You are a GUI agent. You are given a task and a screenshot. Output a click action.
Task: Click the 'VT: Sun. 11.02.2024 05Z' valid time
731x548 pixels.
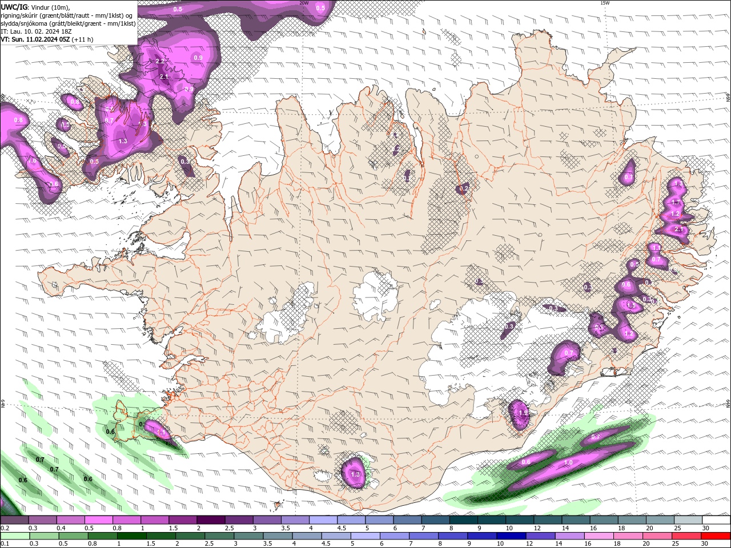point(35,39)
